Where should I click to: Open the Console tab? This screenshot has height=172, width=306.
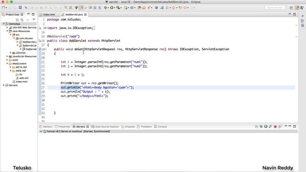coord(161,127)
